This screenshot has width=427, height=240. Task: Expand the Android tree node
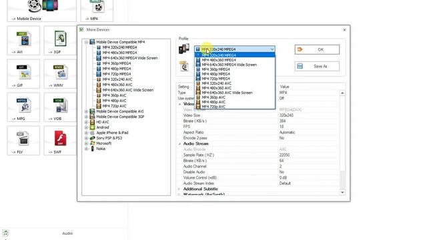click(x=86, y=127)
